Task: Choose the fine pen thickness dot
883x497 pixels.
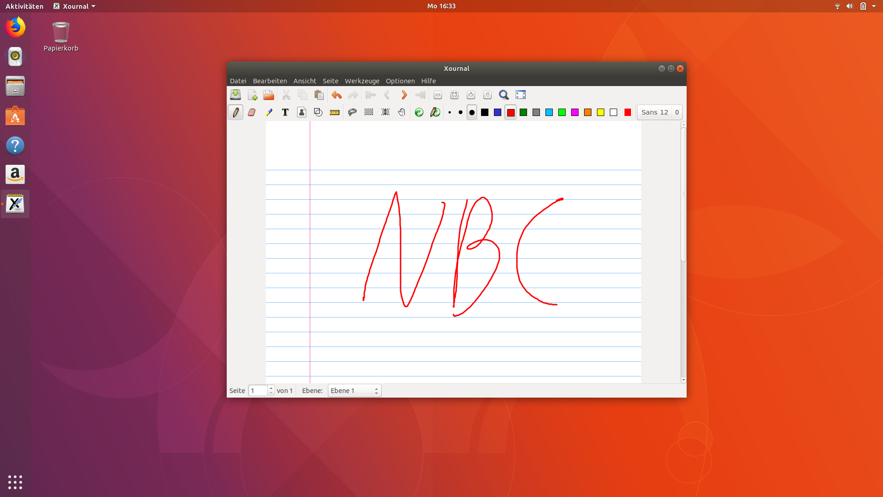Action: point(449,112)
